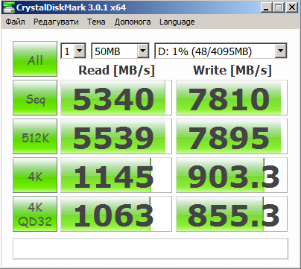Open the Language menu

tap(177, 22)
